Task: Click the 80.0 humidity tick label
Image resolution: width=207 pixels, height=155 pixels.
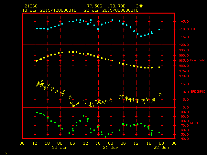Action: 185,121
